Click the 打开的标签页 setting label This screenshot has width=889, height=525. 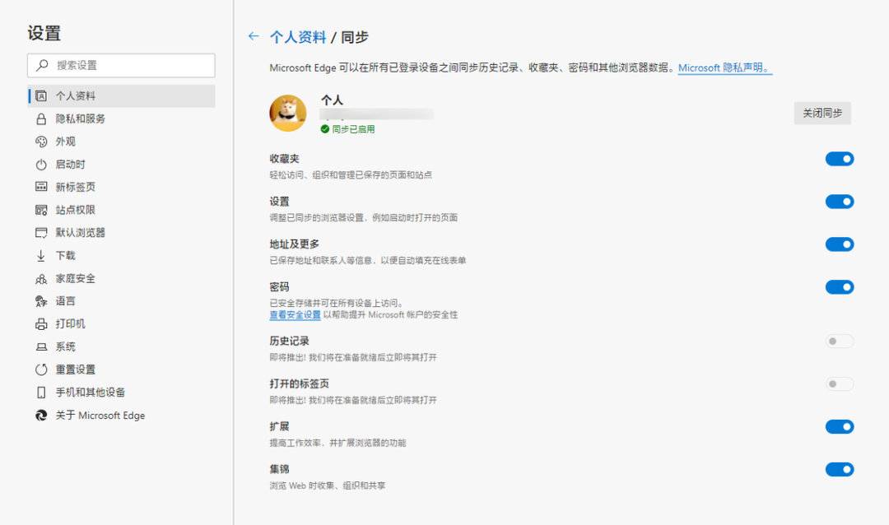pos(300,383)
